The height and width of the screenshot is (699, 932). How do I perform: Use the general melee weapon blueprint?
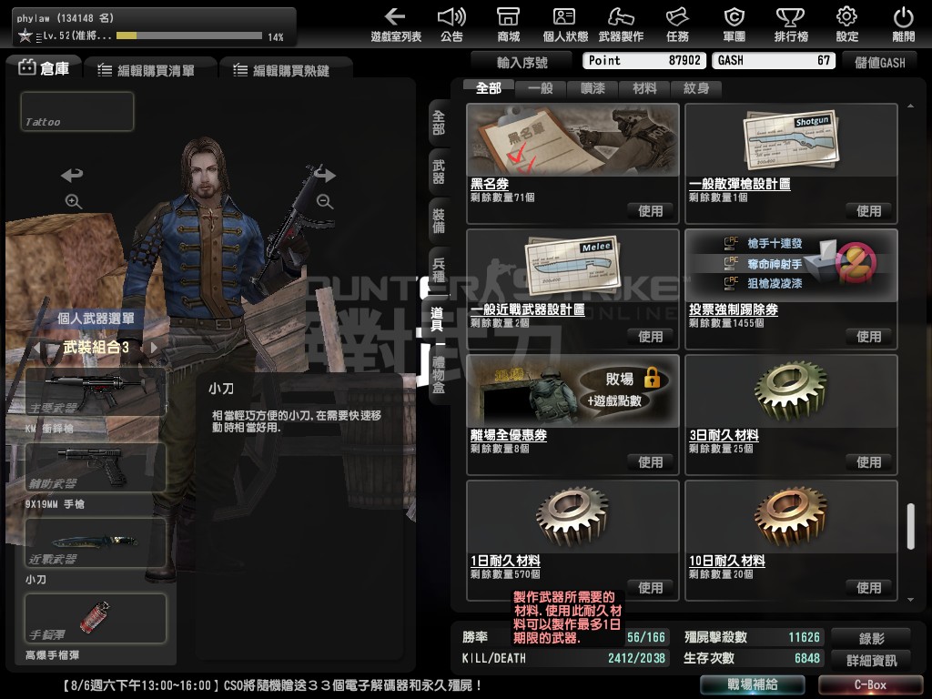click(x=650, y=337)
